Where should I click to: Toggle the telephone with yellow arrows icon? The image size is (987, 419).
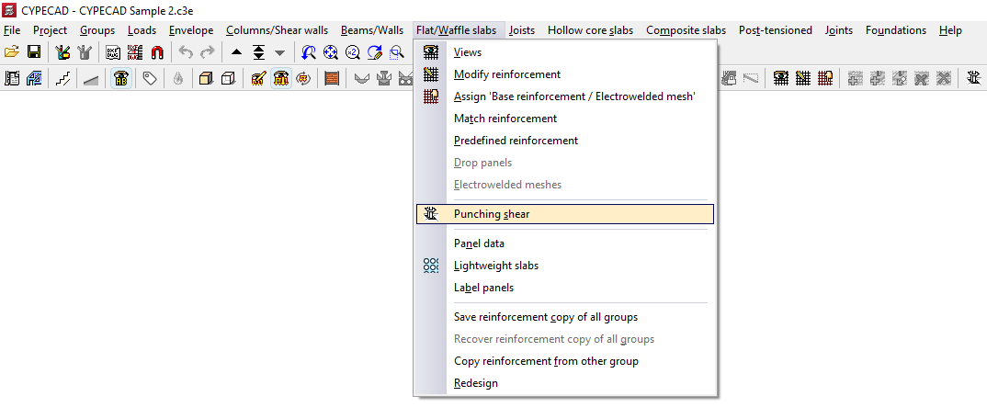(280, 79)
